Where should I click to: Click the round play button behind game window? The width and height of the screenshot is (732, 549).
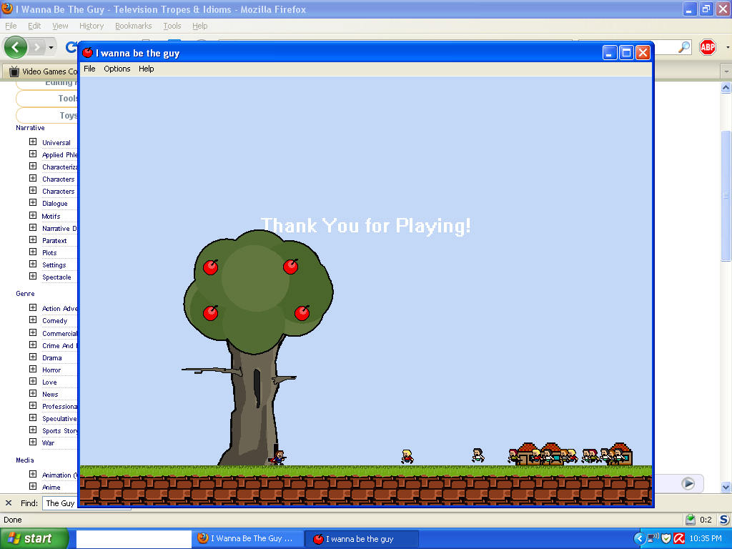point(688,484)
